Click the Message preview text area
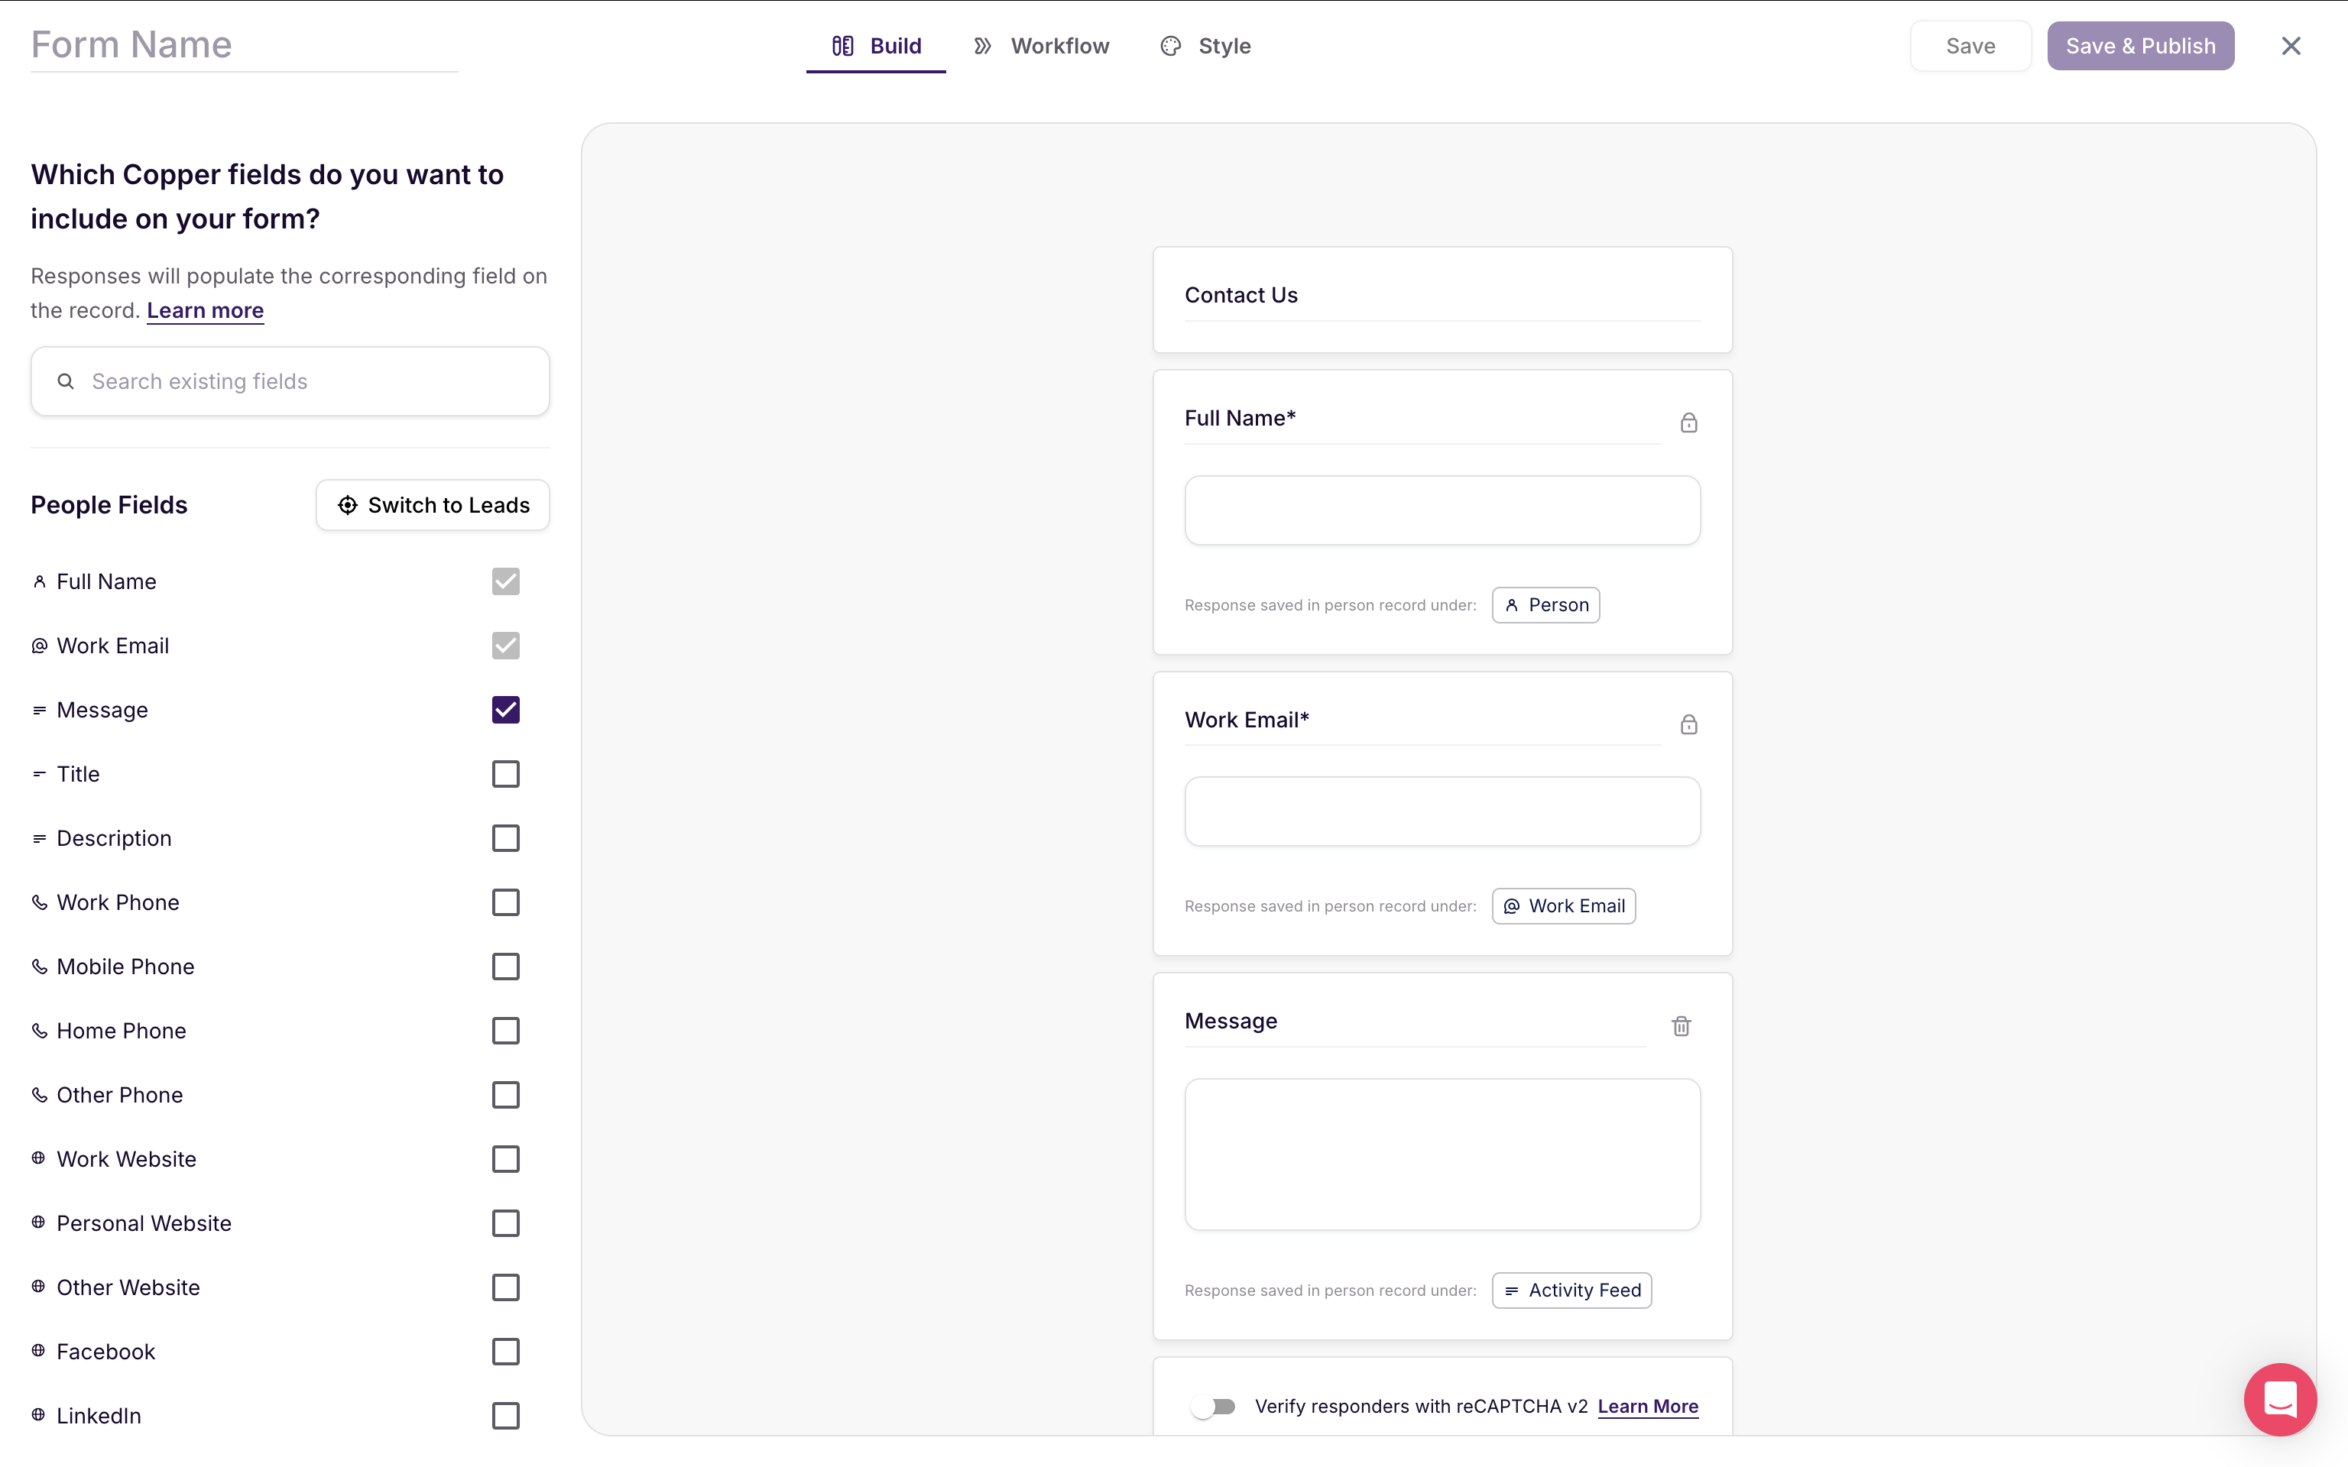This screenshot has width=2348, height=1467. pos(1442,1154)
